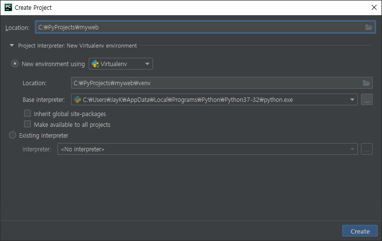Enable Make available to all projects
The image size is (382, 241).
coord(27,124)
